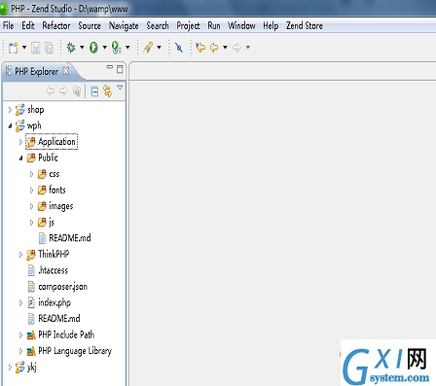Click the Last Edit Location toolbar icon
Image resolution: width=436 pixels, height=386 pixels.
coord(200,48)
